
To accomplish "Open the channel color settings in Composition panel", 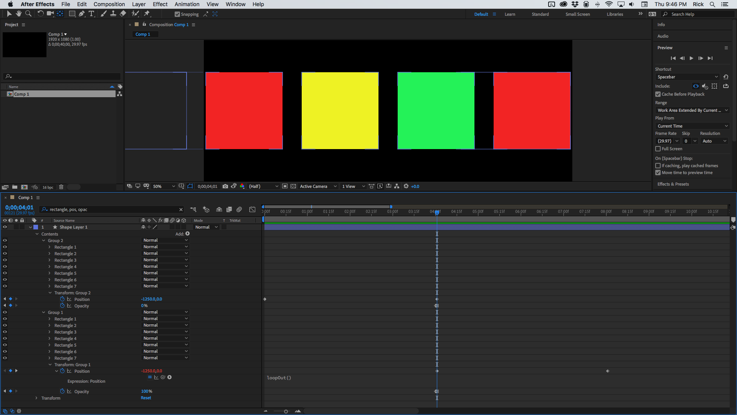I will point(242,186).
